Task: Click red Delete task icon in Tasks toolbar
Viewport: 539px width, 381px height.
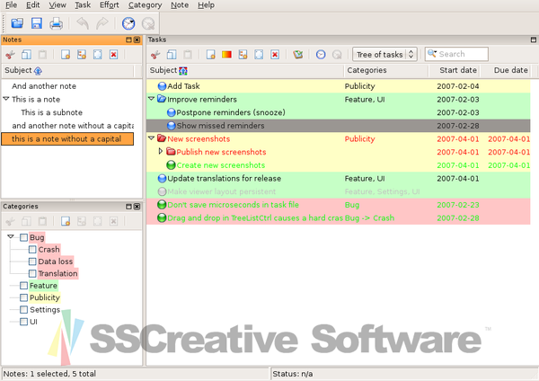Action: pos(275,54)
